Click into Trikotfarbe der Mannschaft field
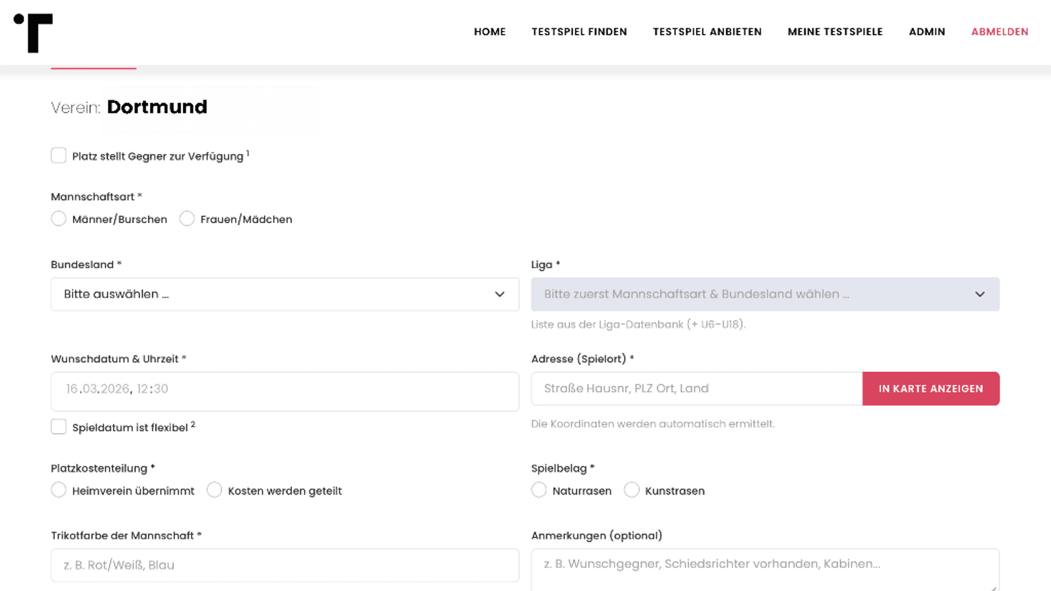This screenshot has width=1051, height=591. pyautogui.click(x=285, y=565)
